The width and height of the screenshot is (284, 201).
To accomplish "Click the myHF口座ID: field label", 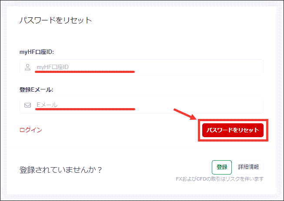I will point(37,52).
